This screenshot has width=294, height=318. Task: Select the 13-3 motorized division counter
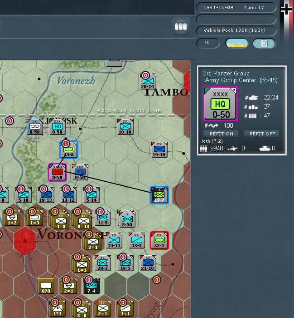pos(137,240)
